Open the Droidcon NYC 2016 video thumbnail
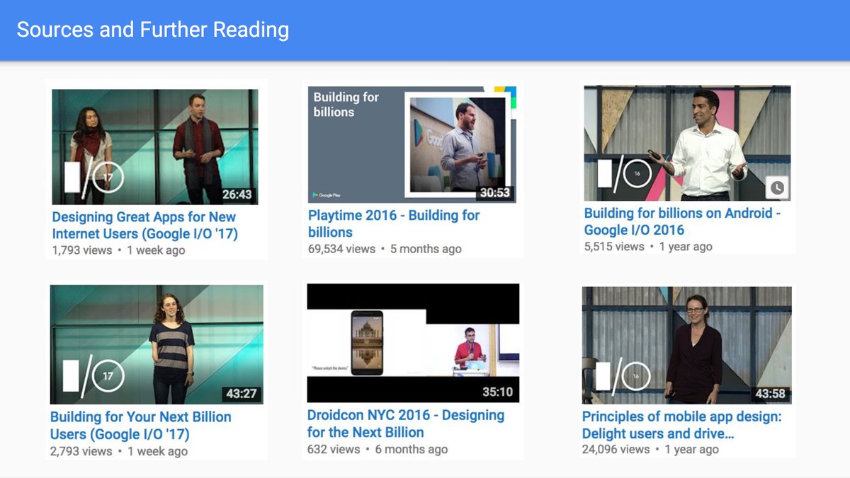 pos(413,343)
